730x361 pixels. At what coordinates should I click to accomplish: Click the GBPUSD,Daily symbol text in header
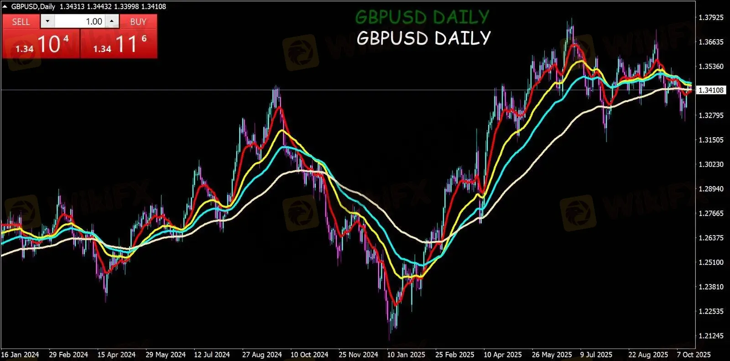pos(33,6)
